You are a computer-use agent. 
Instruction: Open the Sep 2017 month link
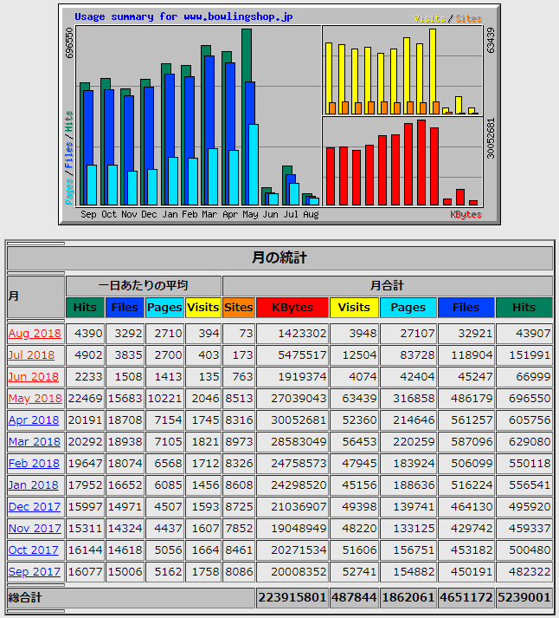coord(35,571)
